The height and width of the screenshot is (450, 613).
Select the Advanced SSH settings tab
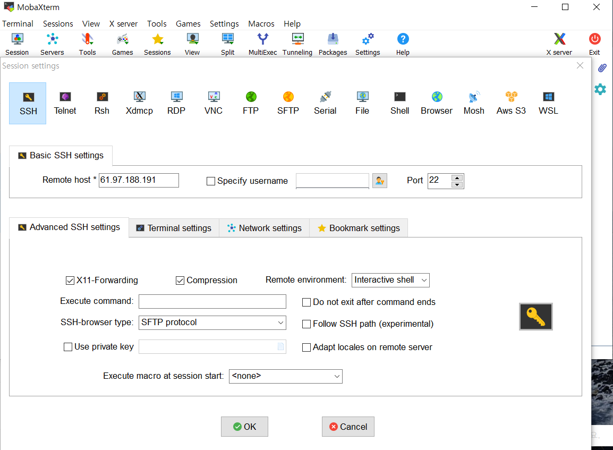pos(69,227)
